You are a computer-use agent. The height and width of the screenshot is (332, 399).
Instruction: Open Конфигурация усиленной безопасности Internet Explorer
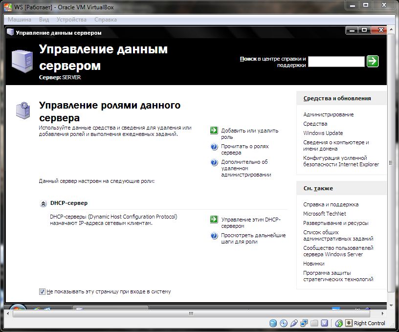[x=341, y=161]
